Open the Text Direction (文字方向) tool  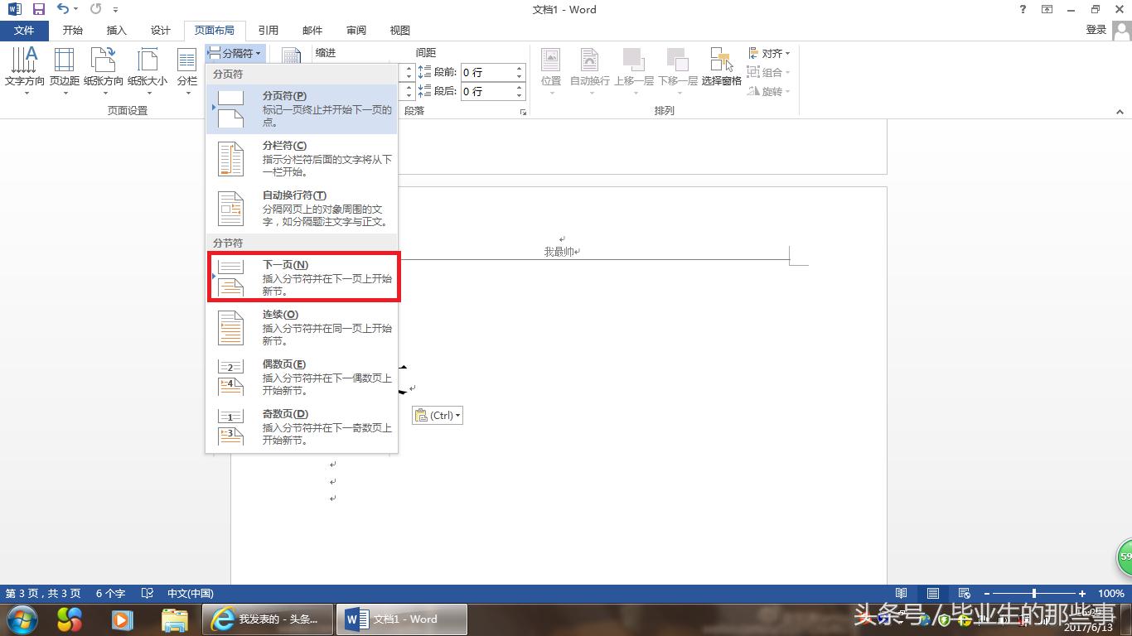(25, 71)
